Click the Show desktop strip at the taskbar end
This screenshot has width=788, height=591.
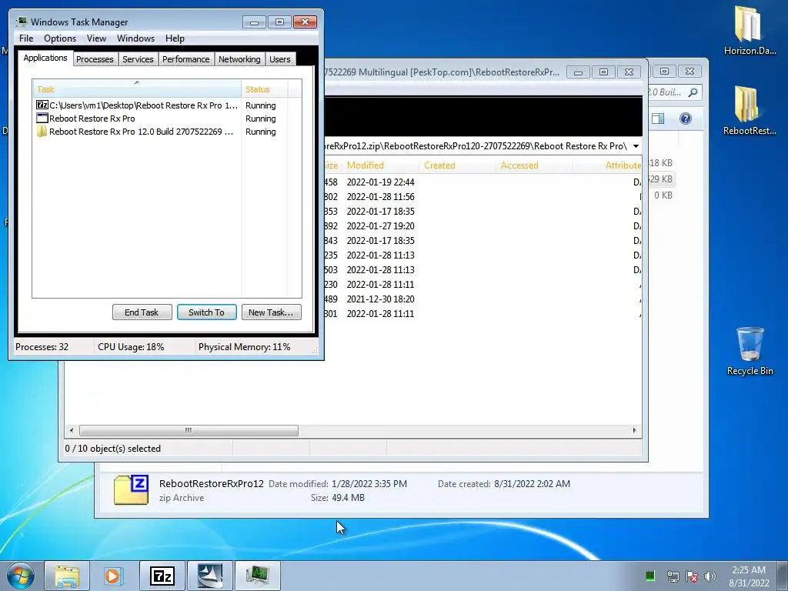tap(783, 576)
